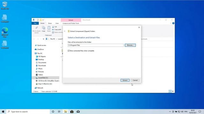The image size is (204, 114).
Task: Open Desktop folder in sidebar
Action: (40, 60)
